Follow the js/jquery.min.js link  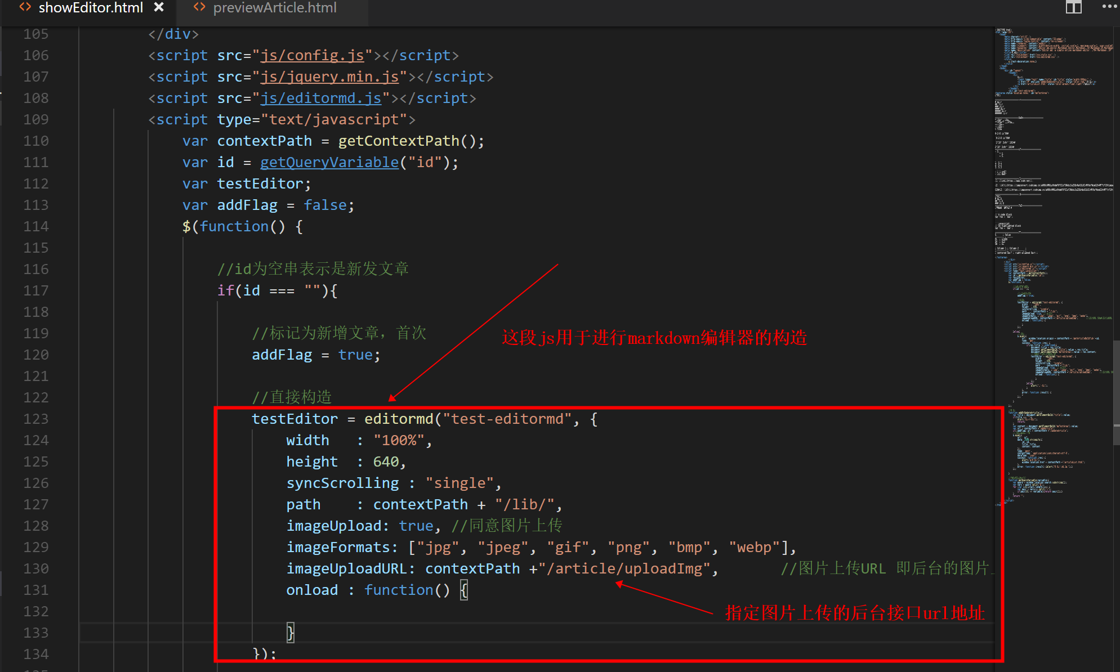point(329,77)
